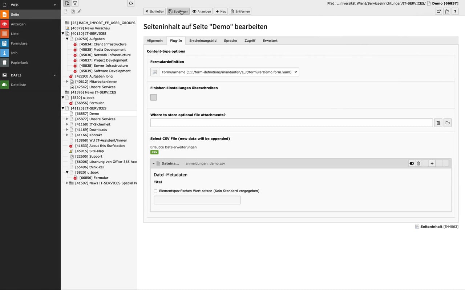Image resolution: width=465 pixels, height=290 pixels.
Task: Click the file attachments storage input field
Action: (x=291, y=123)
